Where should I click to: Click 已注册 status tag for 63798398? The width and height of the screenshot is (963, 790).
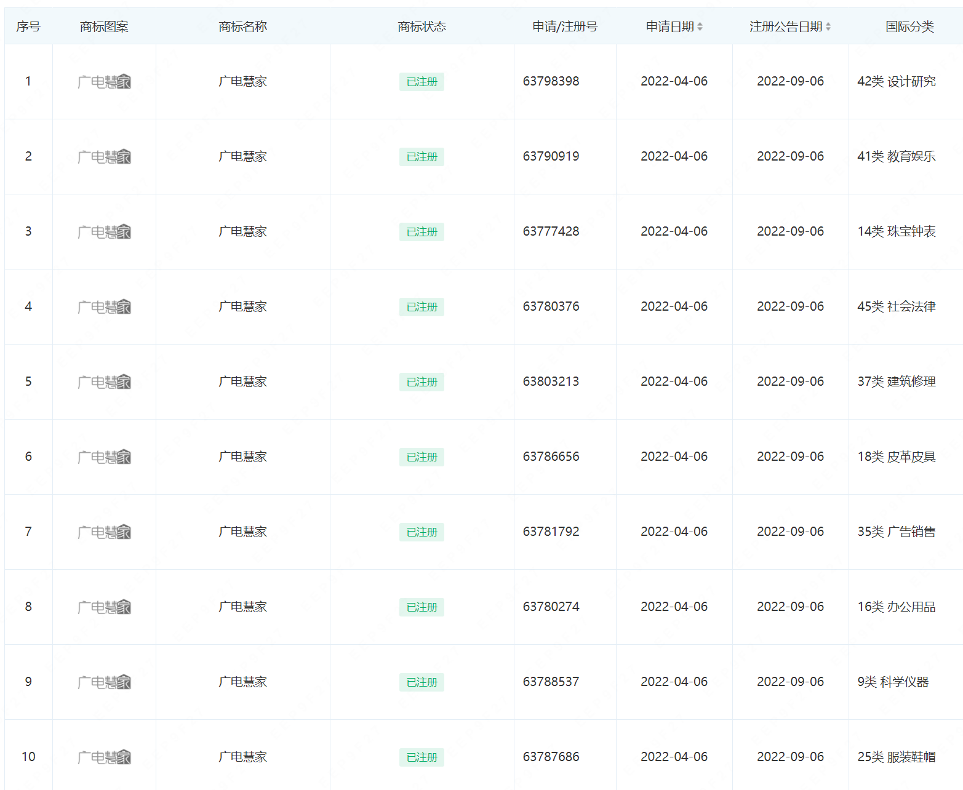(422, 82)
